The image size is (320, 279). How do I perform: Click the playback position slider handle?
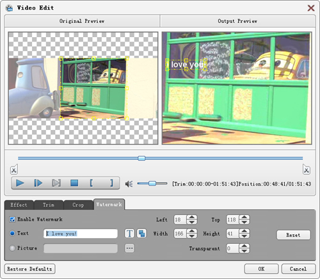point(141,158)
